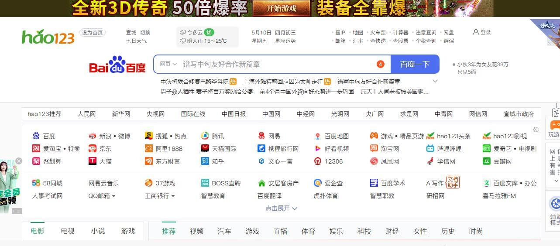Screen dimensions: 560x246
Task: Open the hao123头条 icon
Action: click(x=430, y=136)
